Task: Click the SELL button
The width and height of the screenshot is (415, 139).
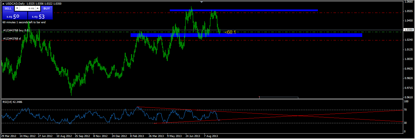Action: pos(8,9)
